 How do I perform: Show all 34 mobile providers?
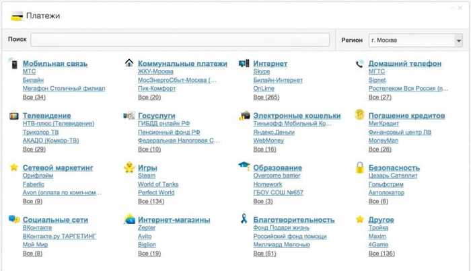[x=34, y=98]
